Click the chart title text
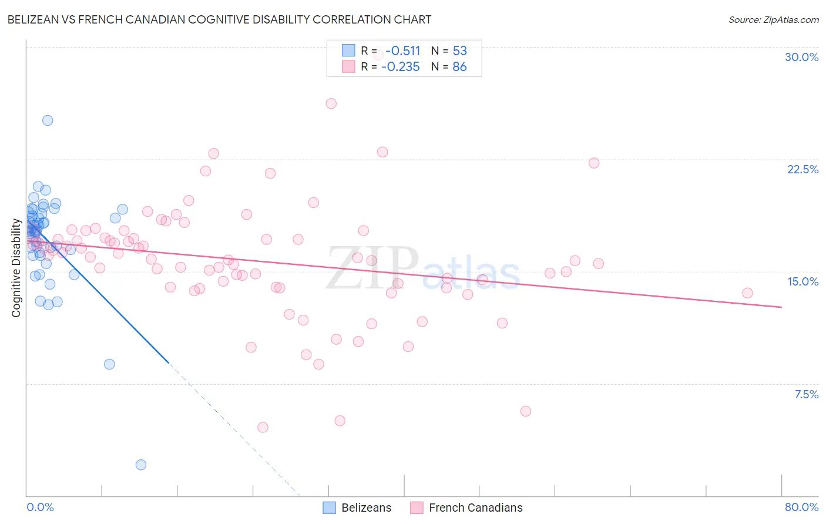This screenshot has width=826, height=524. click(219, 19)
